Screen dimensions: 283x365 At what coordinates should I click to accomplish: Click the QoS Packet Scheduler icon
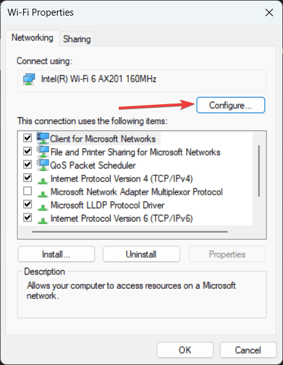[x=43, y=165]
